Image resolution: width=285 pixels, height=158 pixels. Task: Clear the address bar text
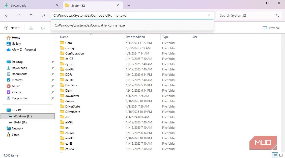click(x=209, y=15)
